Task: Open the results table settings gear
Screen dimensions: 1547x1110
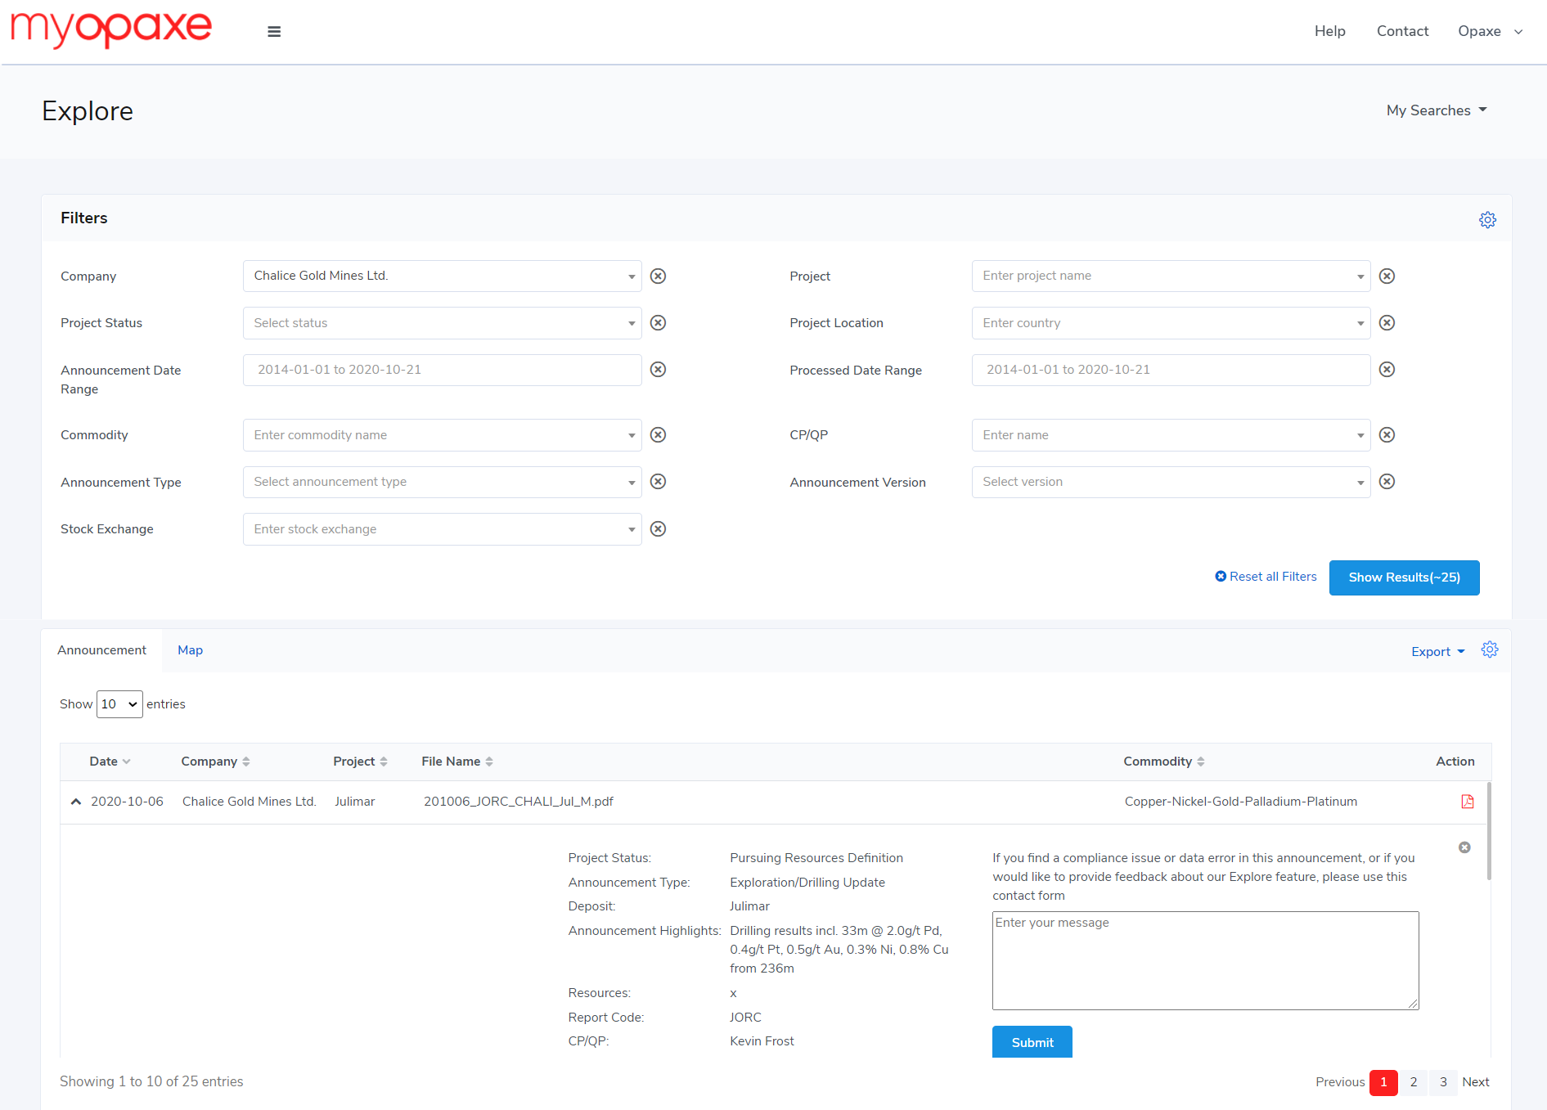Action: [x=1490, y=649]
